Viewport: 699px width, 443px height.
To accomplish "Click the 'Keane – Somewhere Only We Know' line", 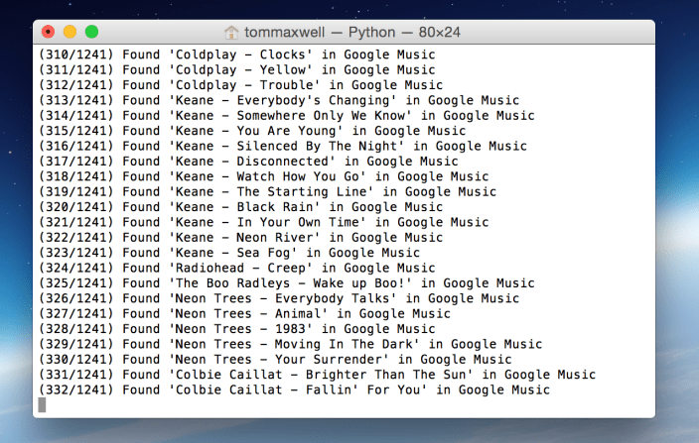I will click(x=286, y=115).
